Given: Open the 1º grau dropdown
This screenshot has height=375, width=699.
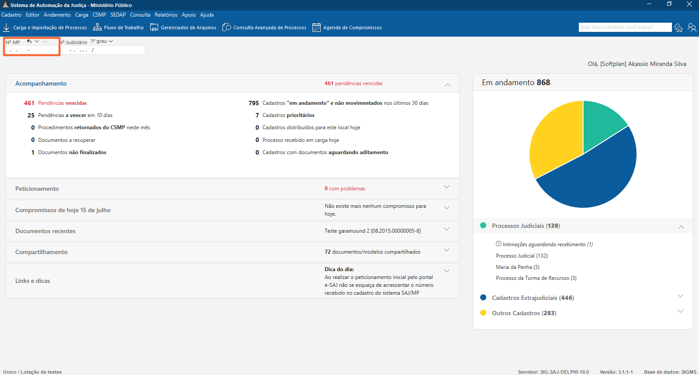Looking at the screenshot, I should (x=102, y=41).
